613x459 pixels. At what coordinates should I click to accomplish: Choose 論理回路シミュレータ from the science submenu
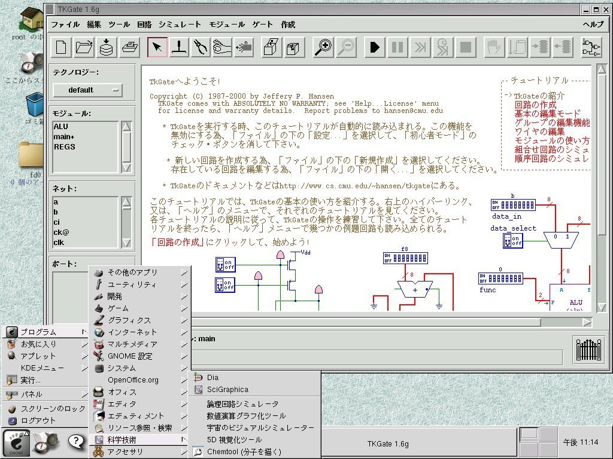point(254,404)
